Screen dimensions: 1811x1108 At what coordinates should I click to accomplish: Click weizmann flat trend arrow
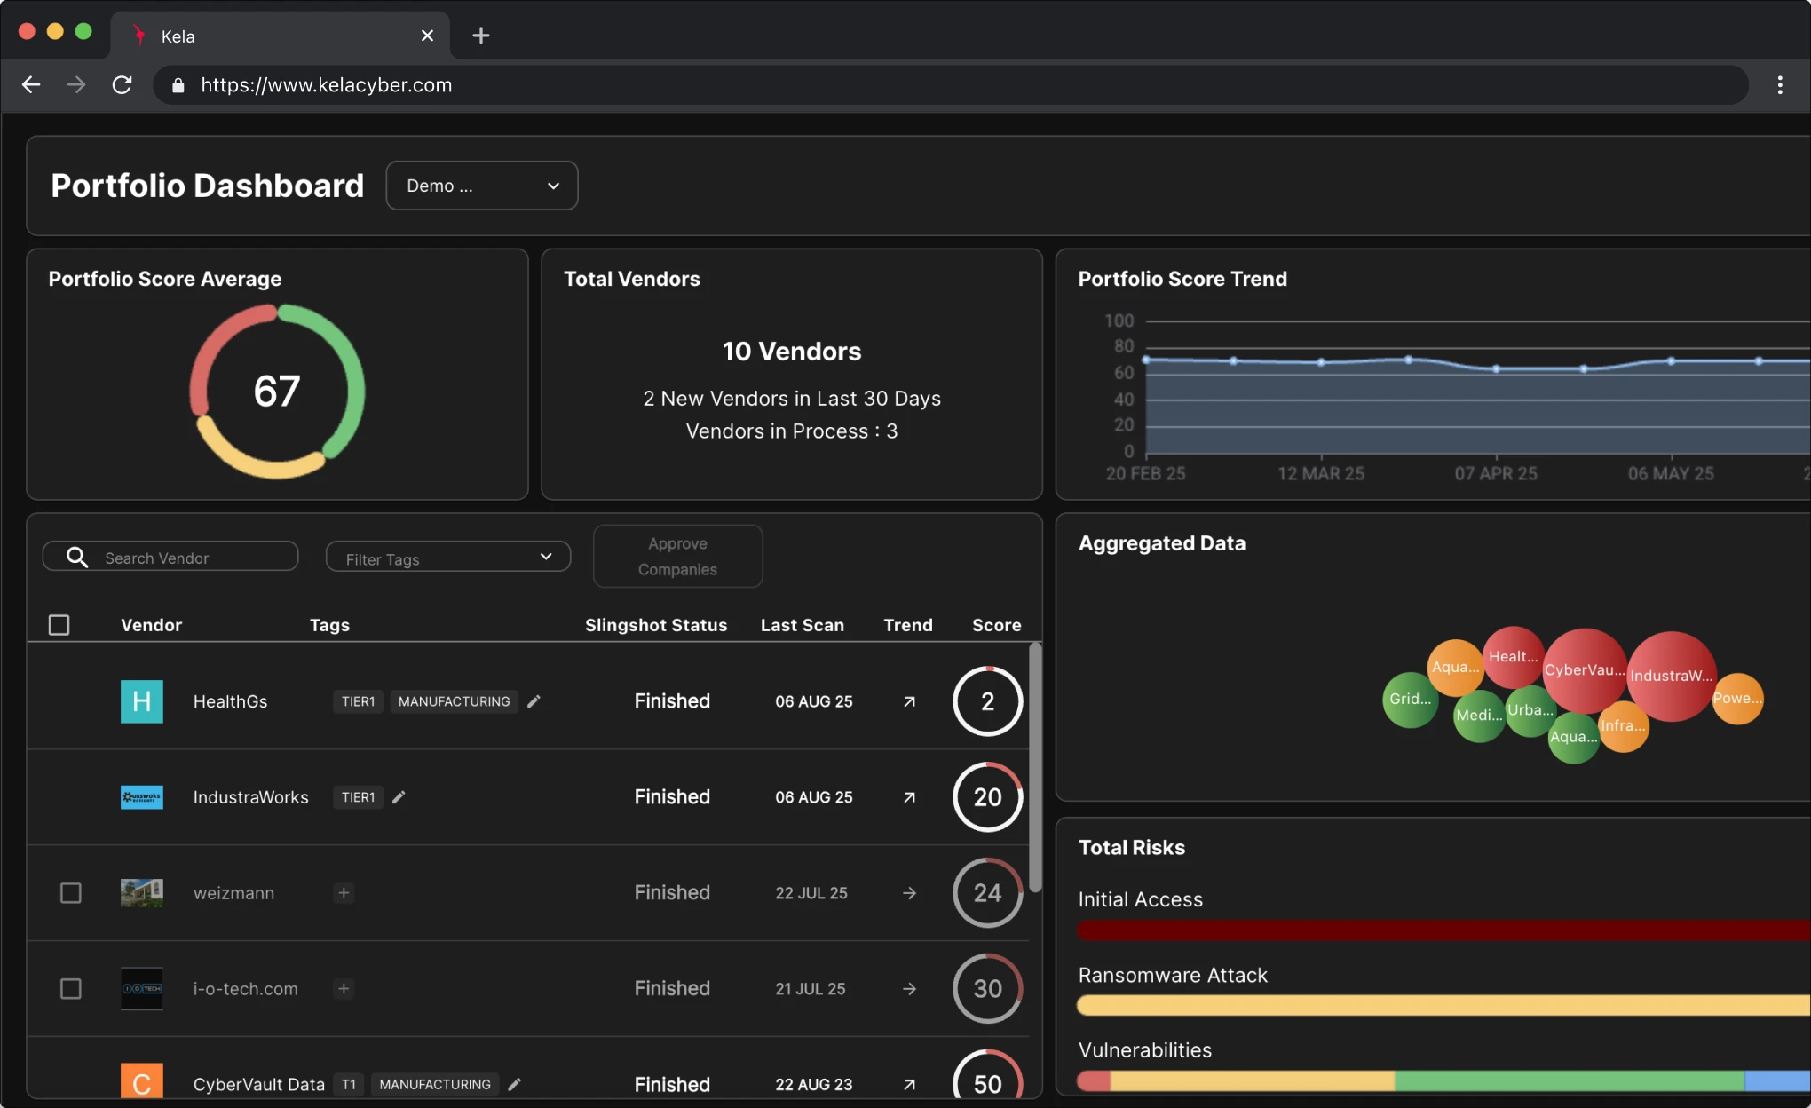[909, 893]
